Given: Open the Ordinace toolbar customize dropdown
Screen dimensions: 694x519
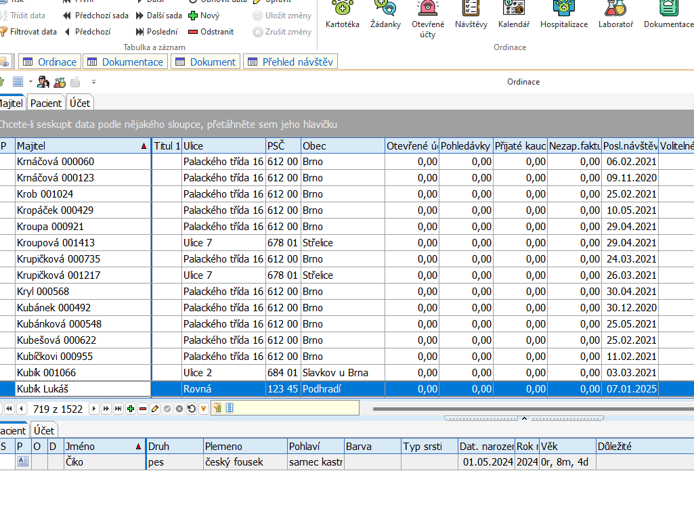Looking at the screenshot, I should 93,82.
